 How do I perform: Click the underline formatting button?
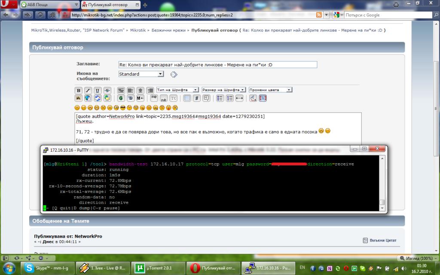point(98,90)
